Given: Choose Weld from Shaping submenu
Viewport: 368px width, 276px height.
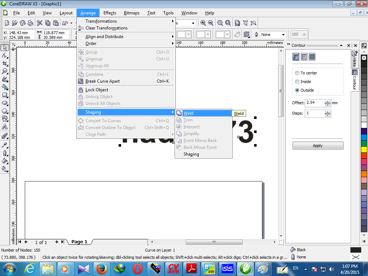Looking at the screenshot, I should (203, 113).
